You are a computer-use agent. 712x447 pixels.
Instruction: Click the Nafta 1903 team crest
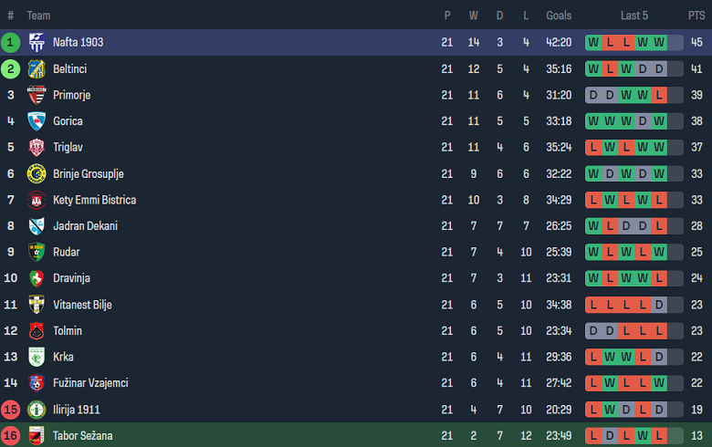[x=37, y=42]
